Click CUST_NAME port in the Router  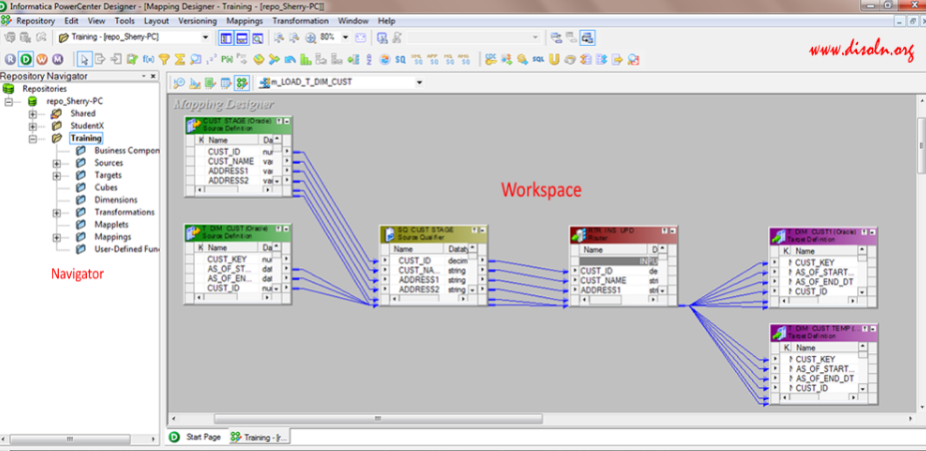point(603,280)
